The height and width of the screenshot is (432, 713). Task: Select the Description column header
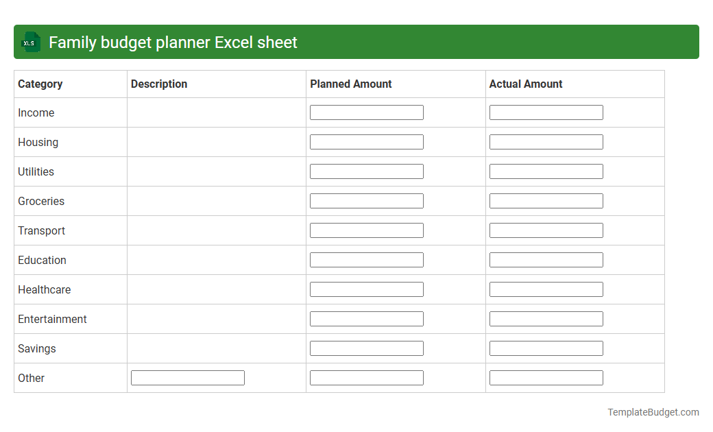click(158, 84)
